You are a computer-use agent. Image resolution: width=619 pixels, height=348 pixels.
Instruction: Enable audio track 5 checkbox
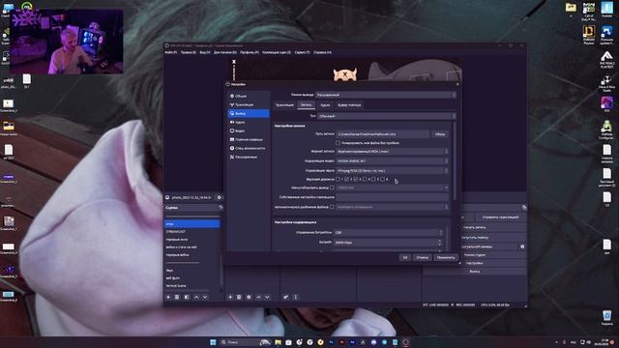pyautogui.click(x=373, y=179)
